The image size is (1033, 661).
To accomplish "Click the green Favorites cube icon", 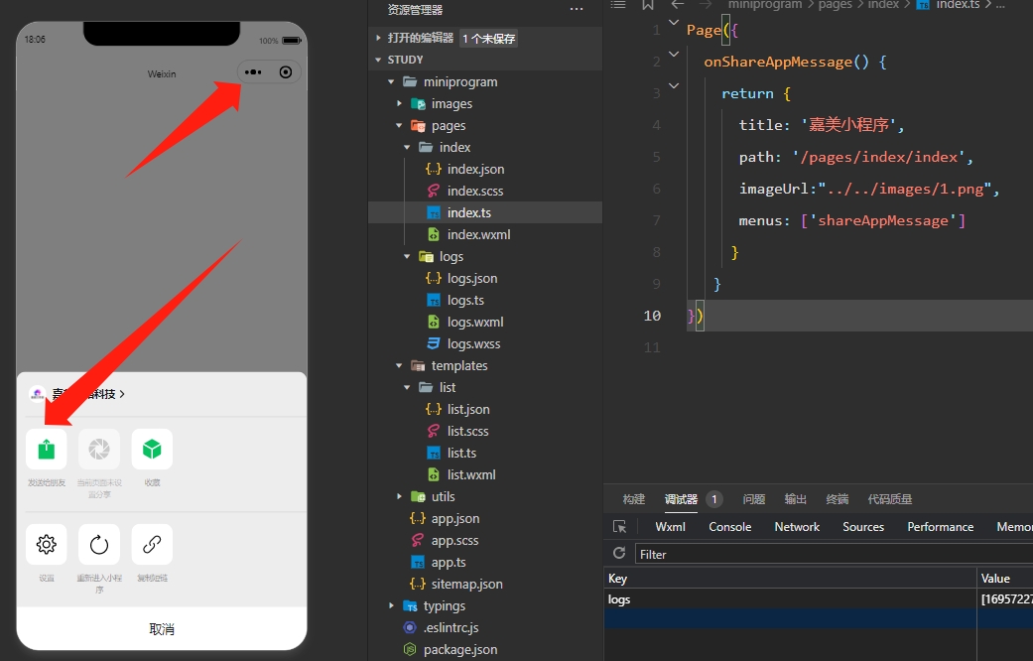I will (x=152, y=450).
